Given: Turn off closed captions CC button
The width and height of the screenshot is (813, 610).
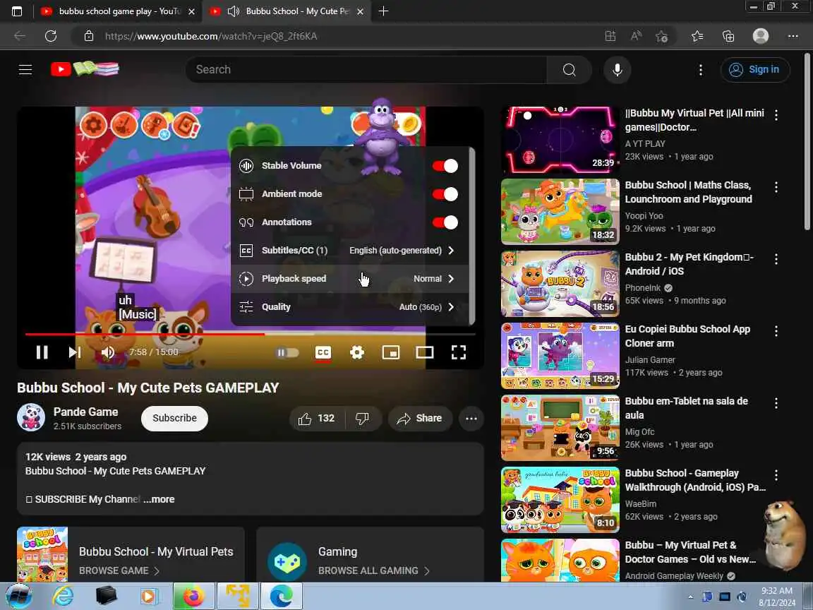Looking at the screenshot, I should pos(323,353).
